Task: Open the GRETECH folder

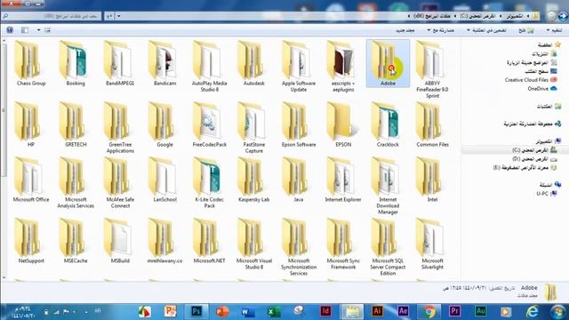Action: (76, 124)
